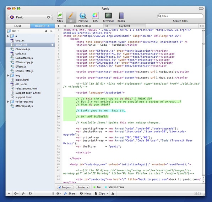The height and width of the screenshot is (202, 212).
Task: Expand the img folder
Action: point(8,75)
